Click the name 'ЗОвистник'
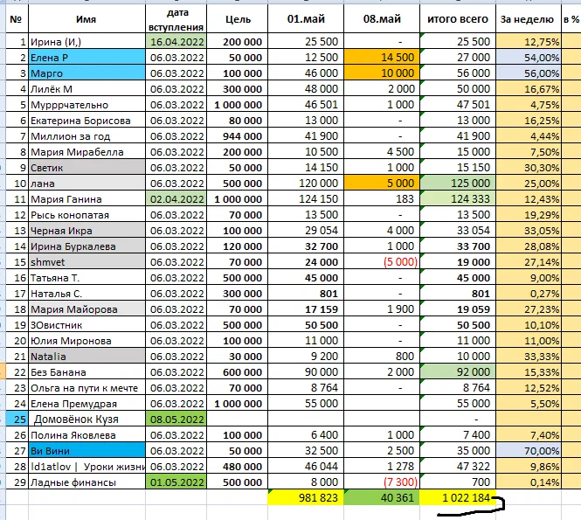 [86, 325]
